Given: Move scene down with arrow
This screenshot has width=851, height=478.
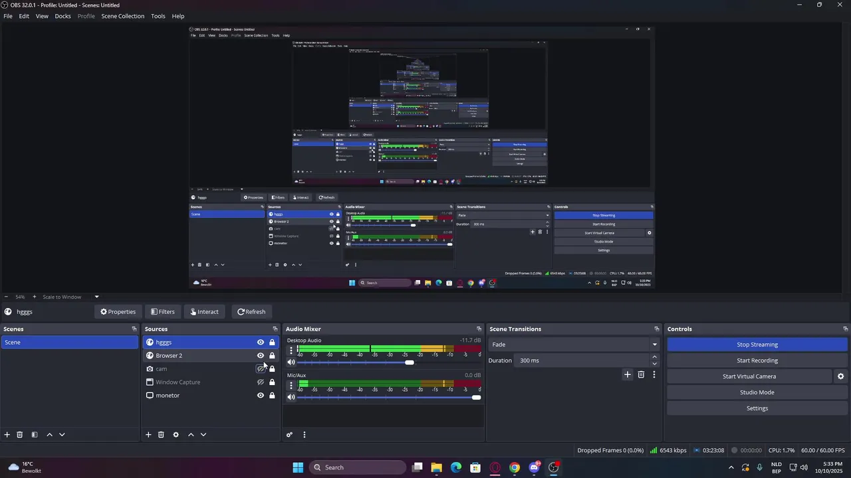Looking at the screenshot, I should pyautogui.click(x=62, y=435).
